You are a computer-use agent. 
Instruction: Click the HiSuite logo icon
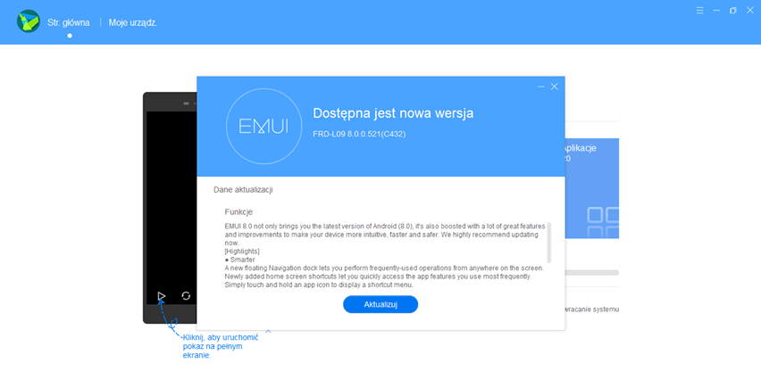[29, 21]
